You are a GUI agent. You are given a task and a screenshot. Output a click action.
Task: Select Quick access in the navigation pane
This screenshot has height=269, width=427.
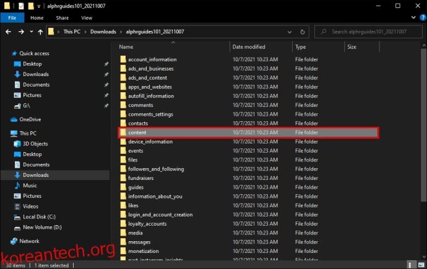point(34,53)
